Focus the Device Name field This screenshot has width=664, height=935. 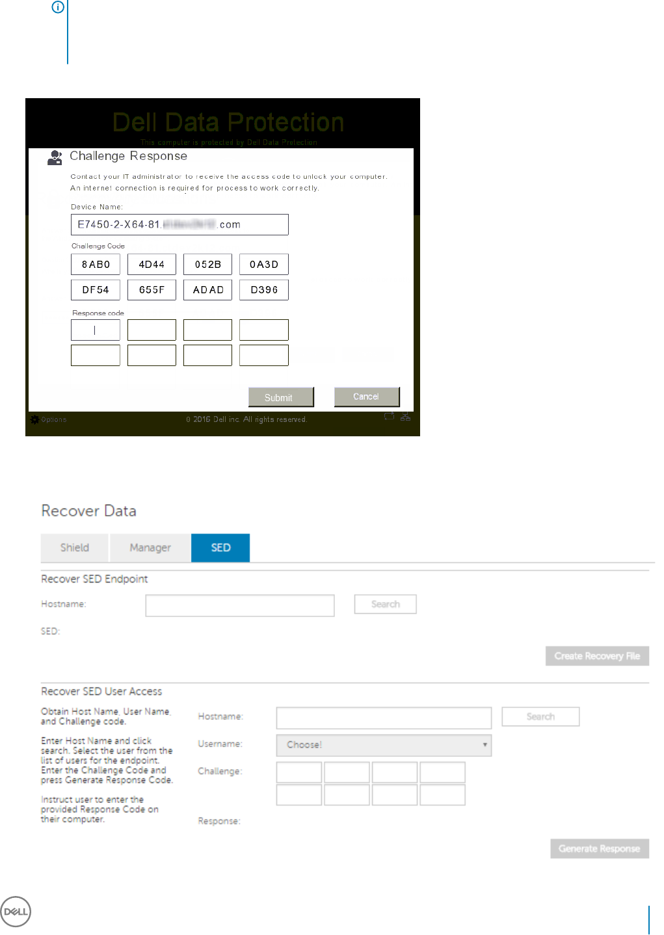pos(179,224)
